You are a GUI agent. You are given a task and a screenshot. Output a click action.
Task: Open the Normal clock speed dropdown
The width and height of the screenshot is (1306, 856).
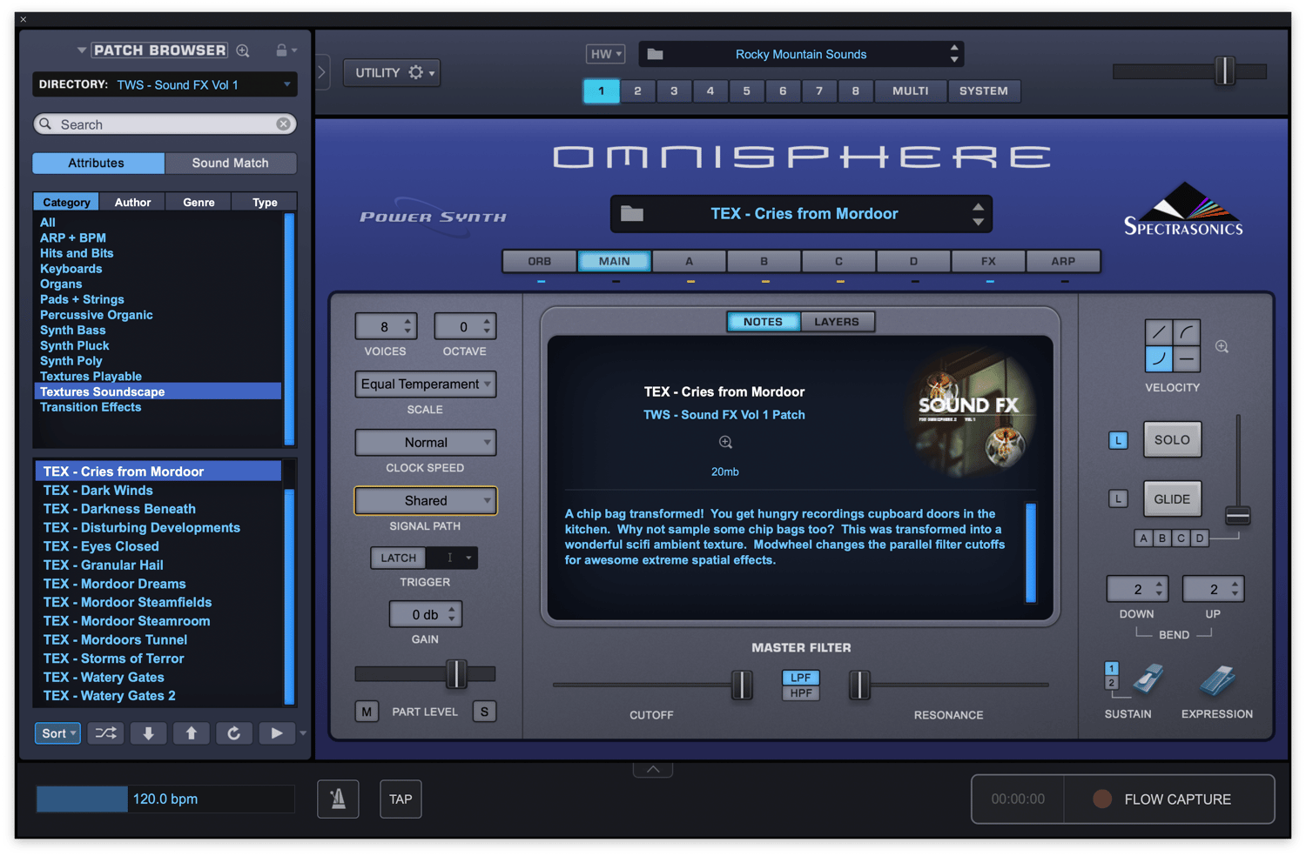(426, 443)
